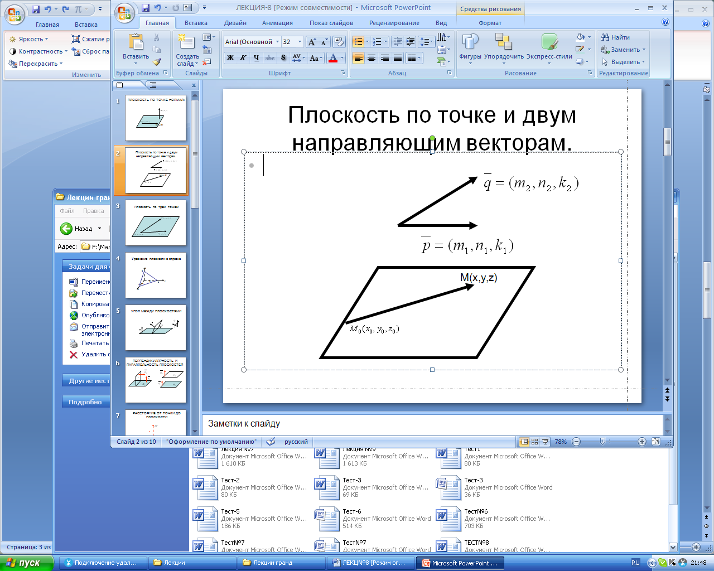Toggle bulleted list button

tap(358, 42)
